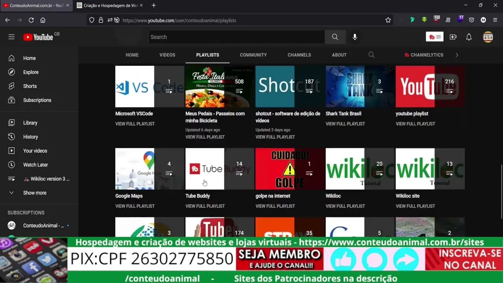Open the Wikiloc site playlist thumbnail
The width and height of the screenshot is (503, 283).
coord(430,169)
